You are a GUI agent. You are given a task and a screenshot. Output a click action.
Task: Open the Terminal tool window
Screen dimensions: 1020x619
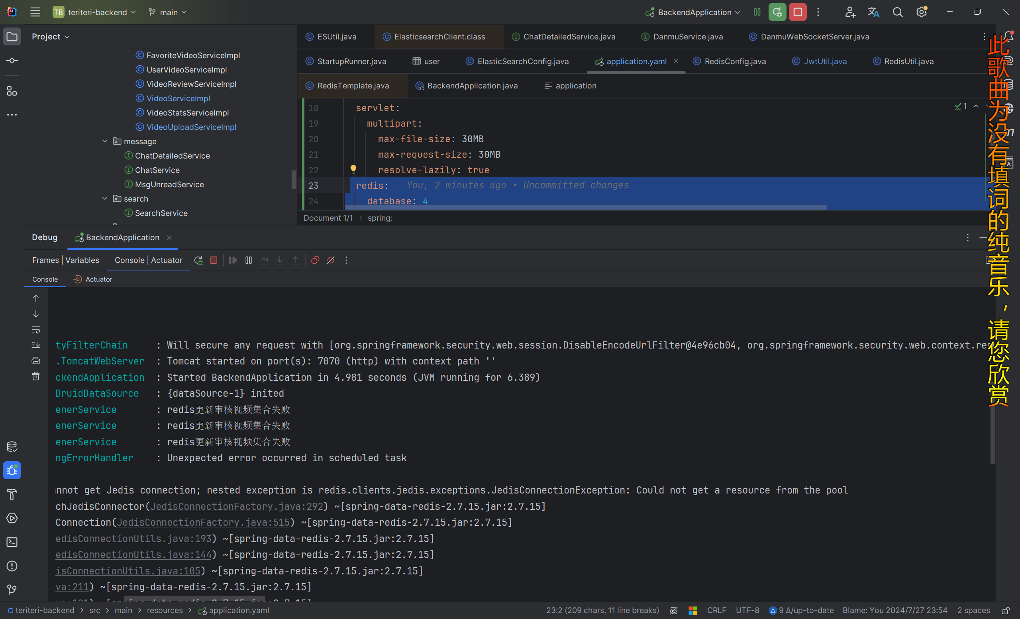12,542
